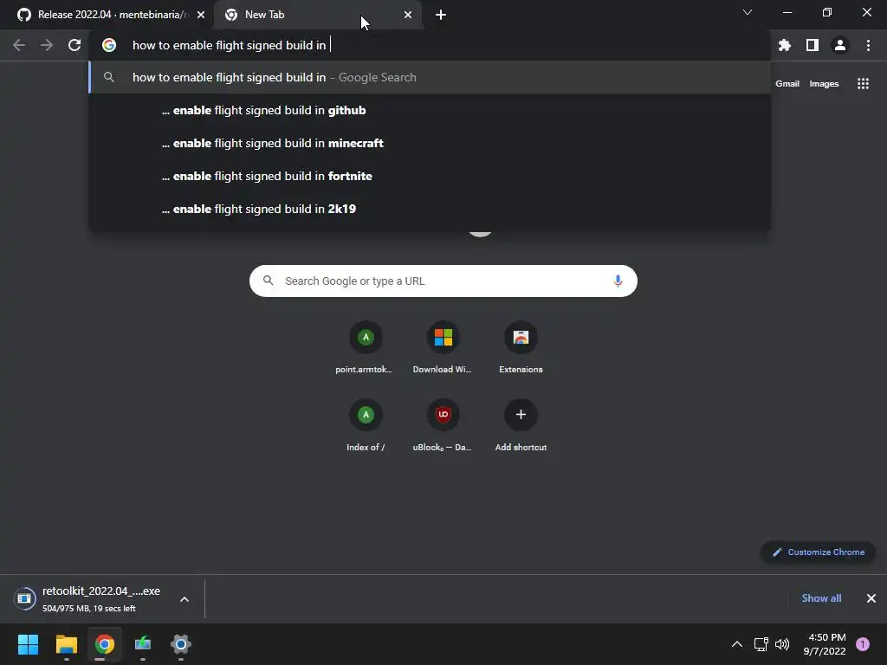
Task: Open the Chrome profile avatar
Action: pos(839,45)
